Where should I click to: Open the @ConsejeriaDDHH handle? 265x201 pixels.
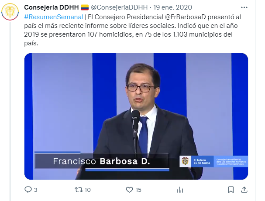[x=119, y=7]
